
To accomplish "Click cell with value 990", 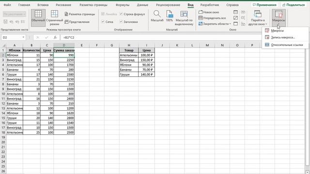I will coord(64,55).
